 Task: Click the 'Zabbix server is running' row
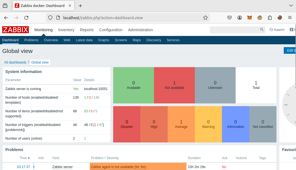pos(56,89)
